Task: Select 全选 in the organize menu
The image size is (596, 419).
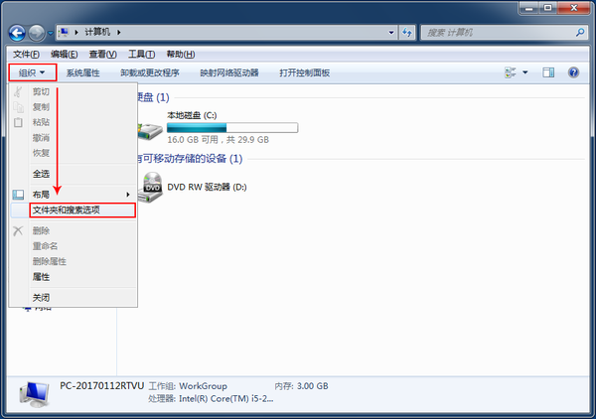Action: [41, 174]
